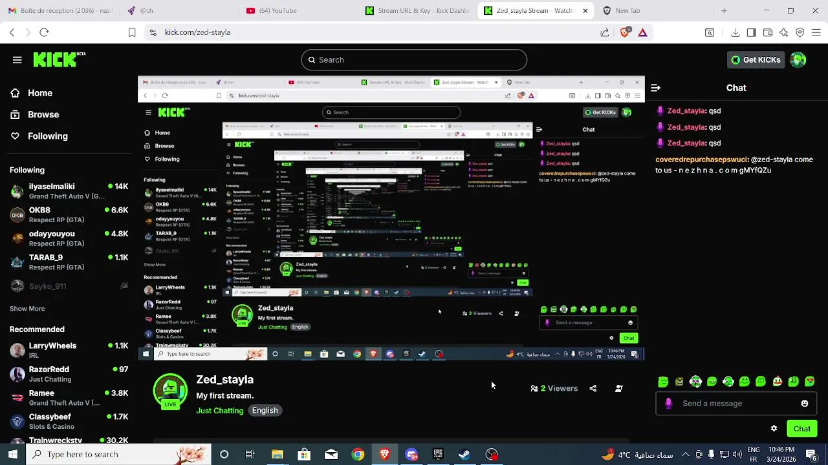Click the Zed_stayla streamer avatar

tap(170, 391)
